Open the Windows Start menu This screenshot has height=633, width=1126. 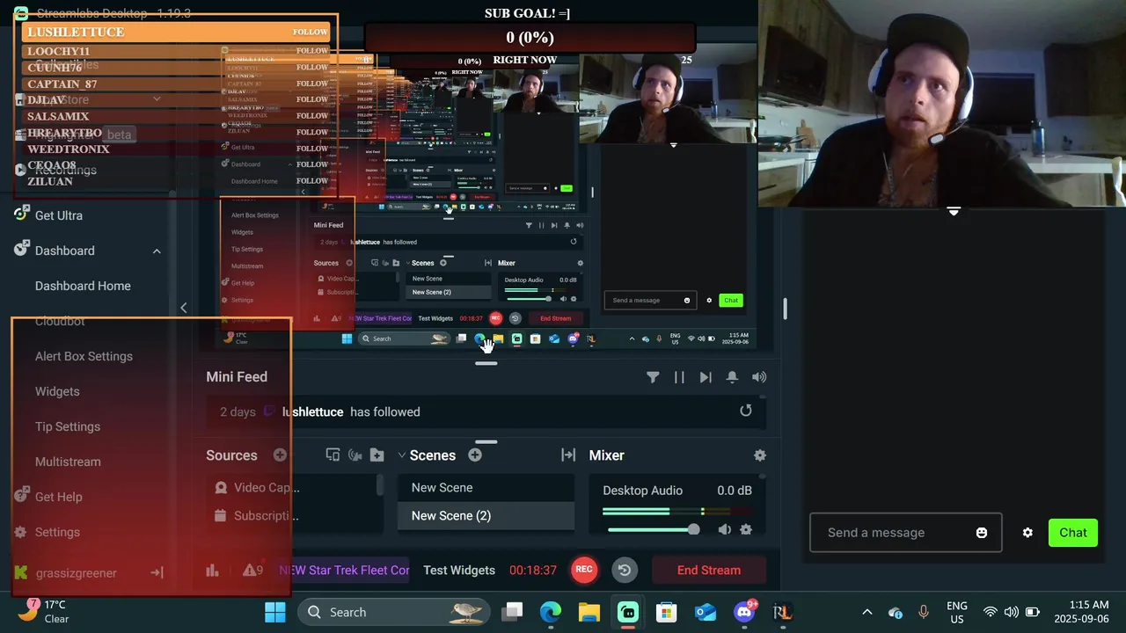pyautogui.click(x=275, y=612)
